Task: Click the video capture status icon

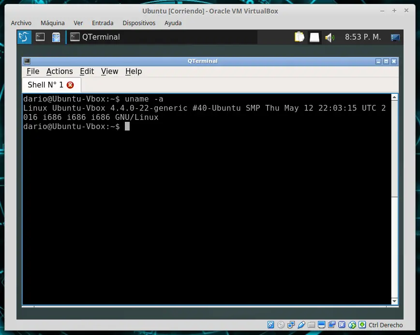Action: click(x=331, y=325)
